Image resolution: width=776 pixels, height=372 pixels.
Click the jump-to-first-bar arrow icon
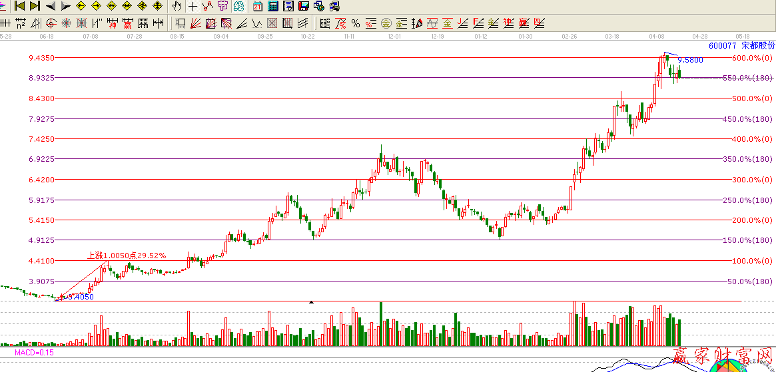point(19,6)
